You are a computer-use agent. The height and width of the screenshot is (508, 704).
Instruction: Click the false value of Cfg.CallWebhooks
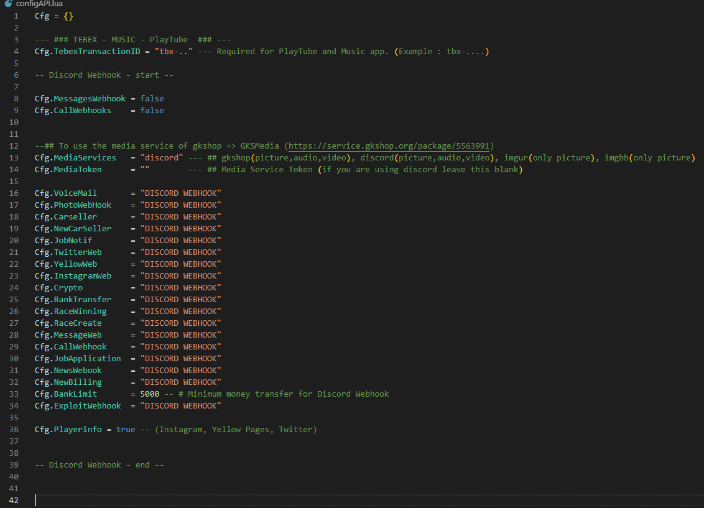point(152,110)
